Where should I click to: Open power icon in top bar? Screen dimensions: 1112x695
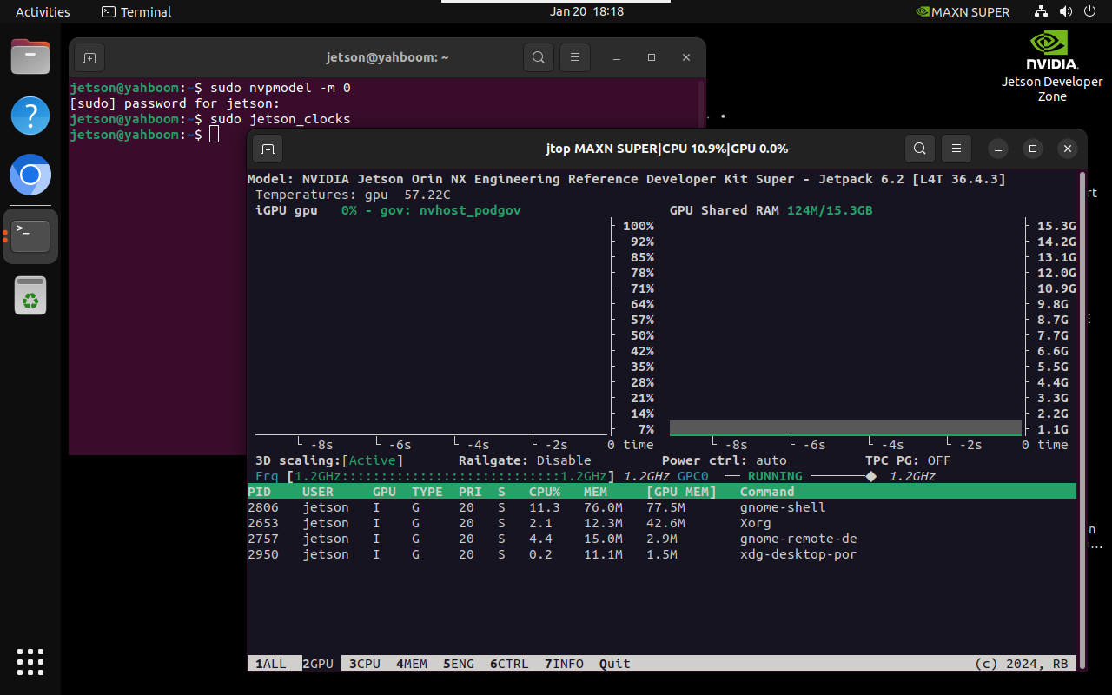1090,12
